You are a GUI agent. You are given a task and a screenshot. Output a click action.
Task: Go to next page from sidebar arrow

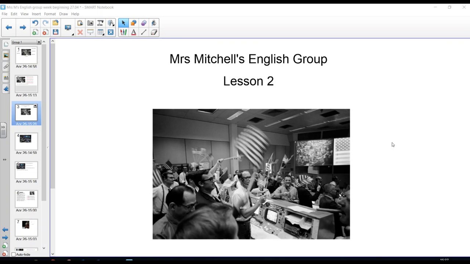[5, 238]
